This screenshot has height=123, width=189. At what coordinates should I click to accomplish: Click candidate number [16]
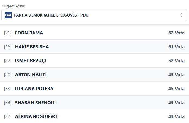pyautogui.click(x=8, y=47)
